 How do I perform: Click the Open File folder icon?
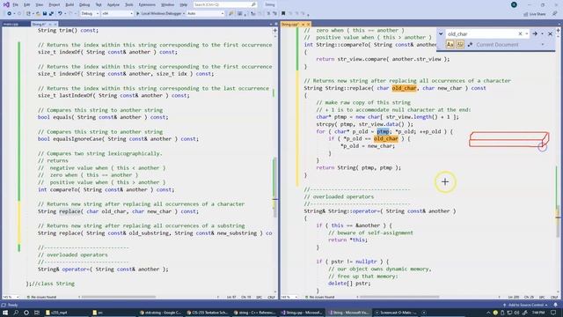click(x=38, y=14)
